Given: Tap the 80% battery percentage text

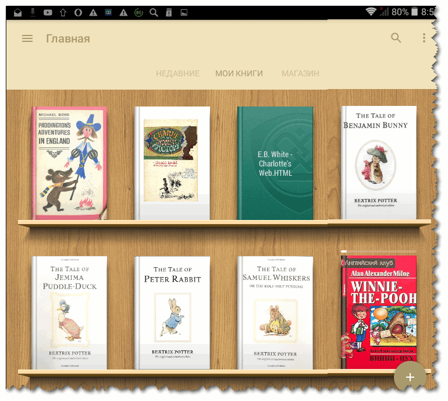Looking at the screenshot, I should [400, 12].
